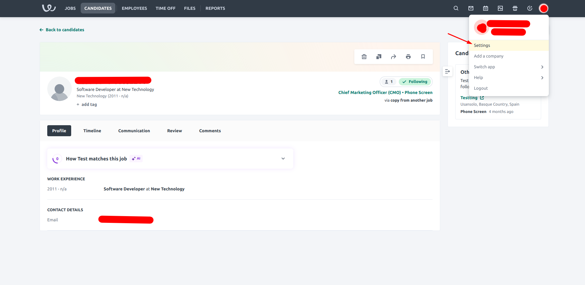Click the 2011 - n/a date
This screenshot has width=585, height=285.
[x=57, y=189]
